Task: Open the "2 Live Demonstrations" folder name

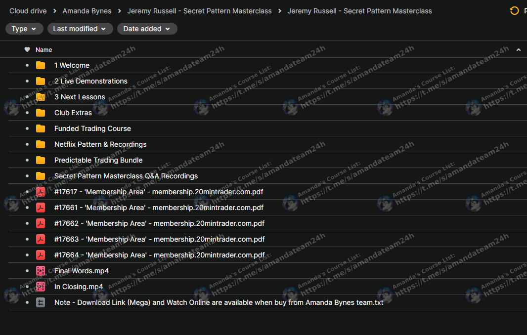Action: point(91,81)
